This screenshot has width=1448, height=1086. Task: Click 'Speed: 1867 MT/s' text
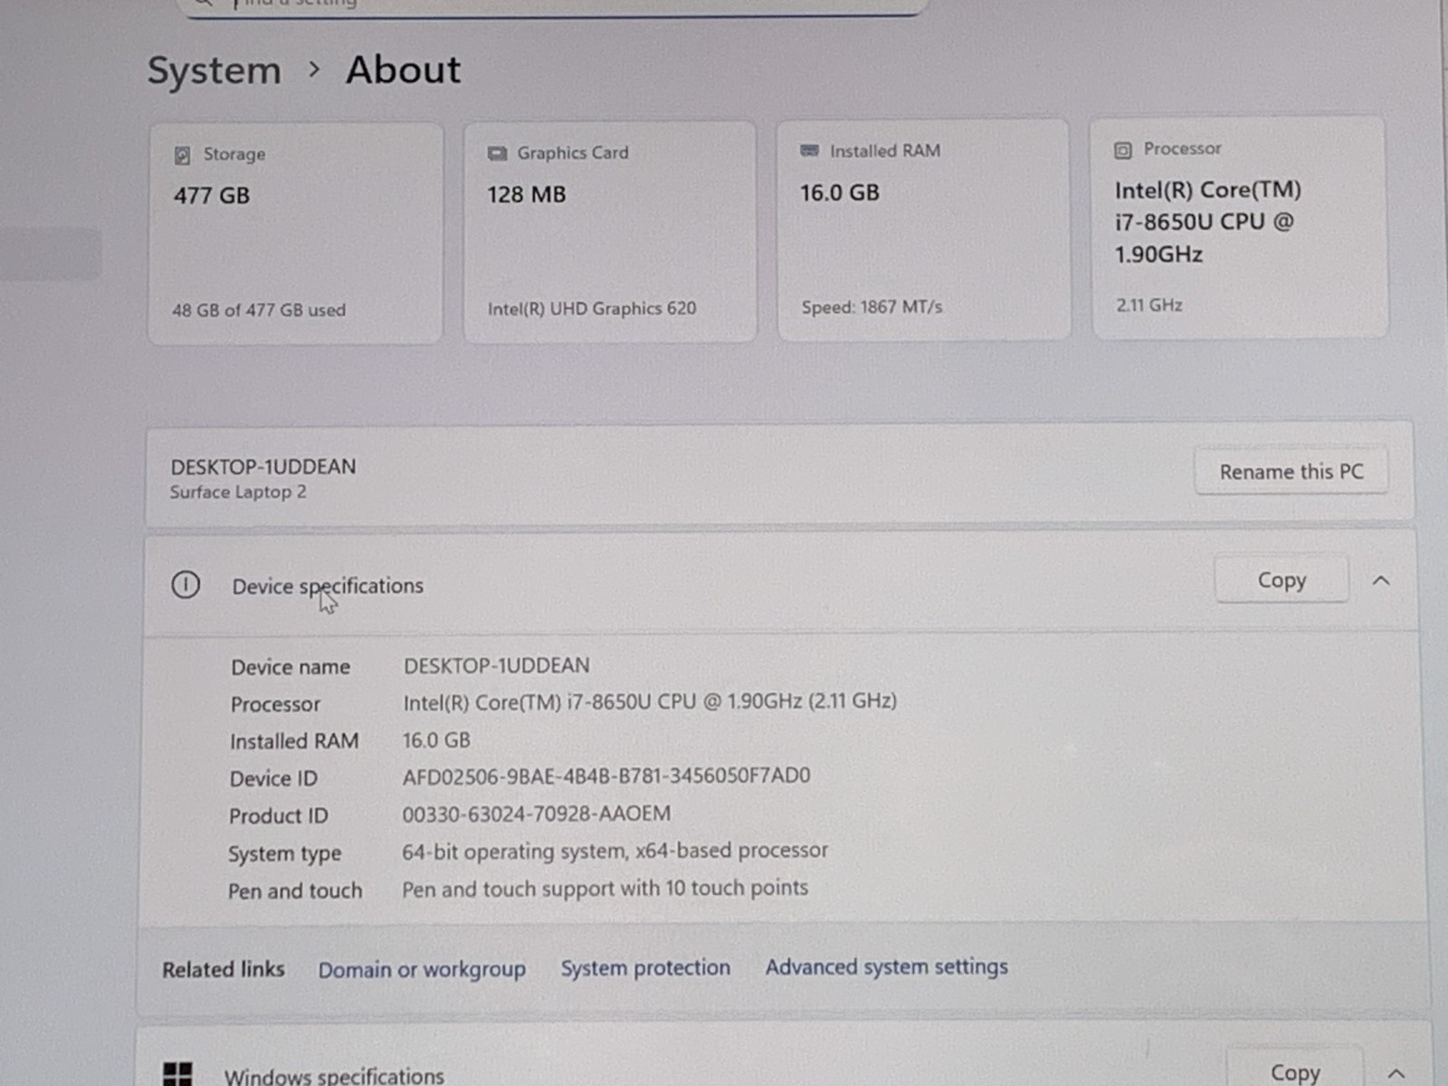(872, 307)
